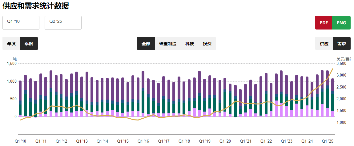Click the 供应和需求统计数据 heading
354x146 pixels.
(36, 6)
